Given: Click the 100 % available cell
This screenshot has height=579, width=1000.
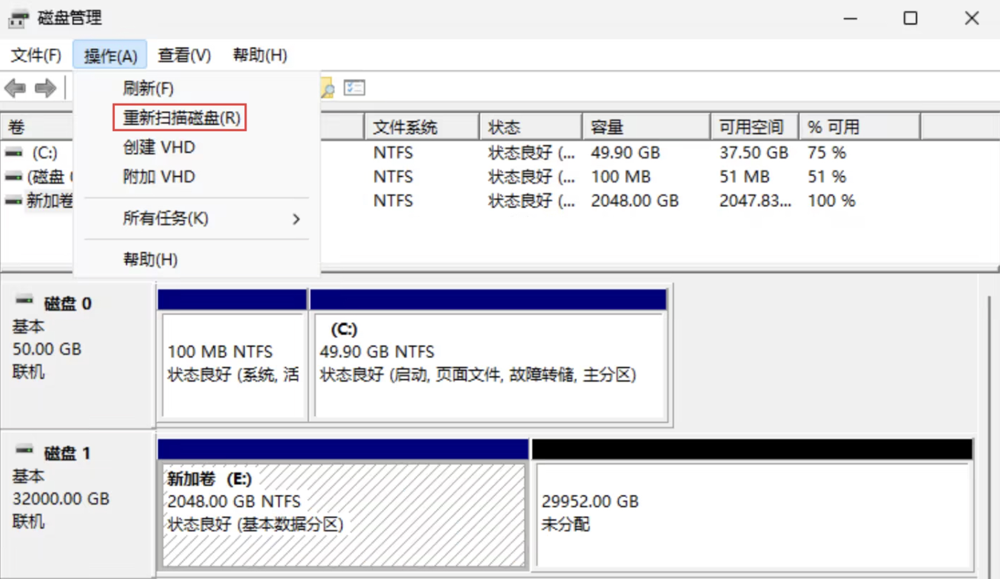Looking at the screenshot, I should click(832, 201).
